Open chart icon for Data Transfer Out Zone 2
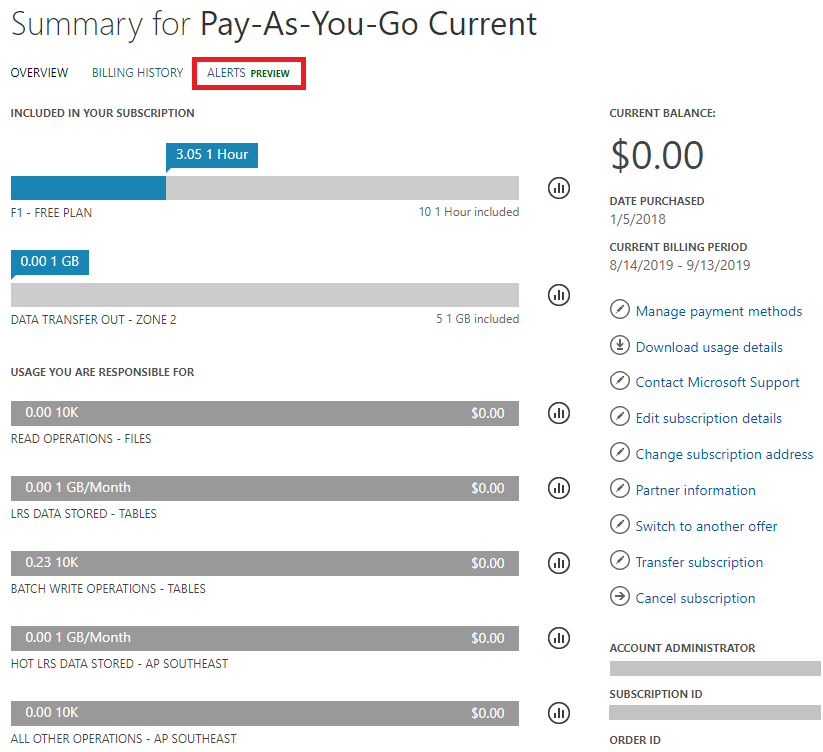This screenshot has height=752, width=823. coord(559,295)
